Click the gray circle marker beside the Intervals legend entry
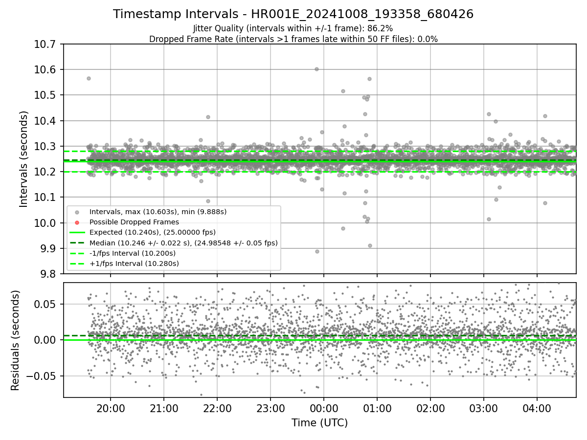 [x=77, y=212]
